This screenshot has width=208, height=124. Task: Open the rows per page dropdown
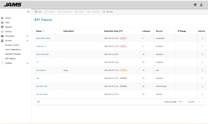(x=181, y=102)
